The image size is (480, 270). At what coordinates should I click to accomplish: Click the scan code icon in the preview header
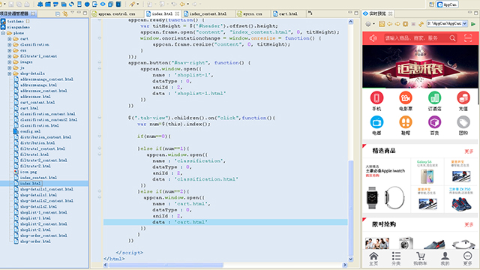click(468, 38)
